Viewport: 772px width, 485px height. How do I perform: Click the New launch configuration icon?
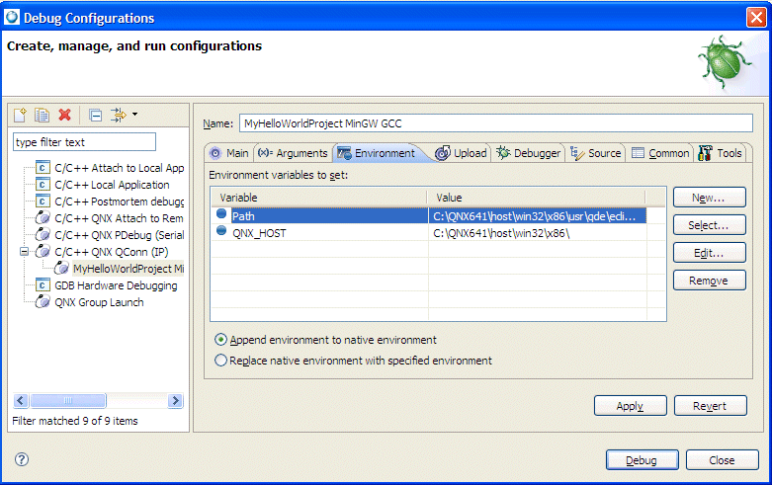20,116
